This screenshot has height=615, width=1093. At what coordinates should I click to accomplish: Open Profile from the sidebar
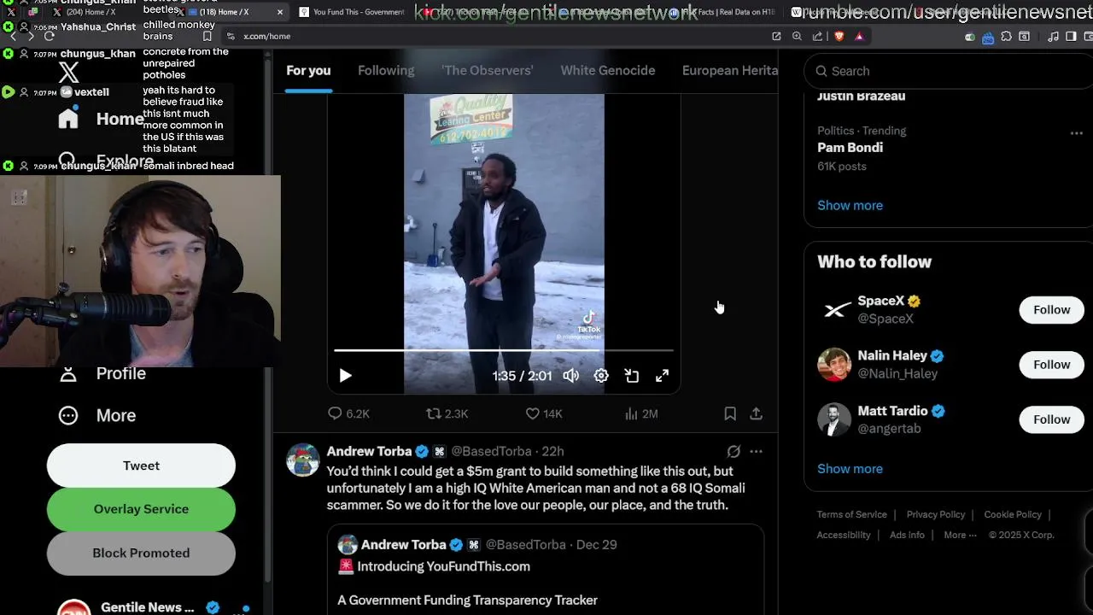point(102,373)
